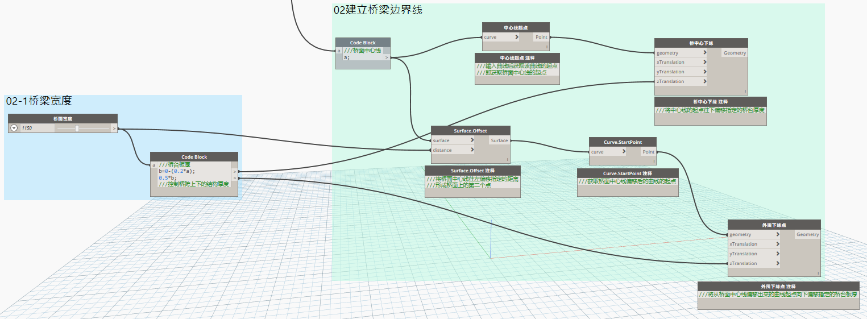
Task: Click the distance input port of Surface.Offset
Action: (x=453, y=150)
